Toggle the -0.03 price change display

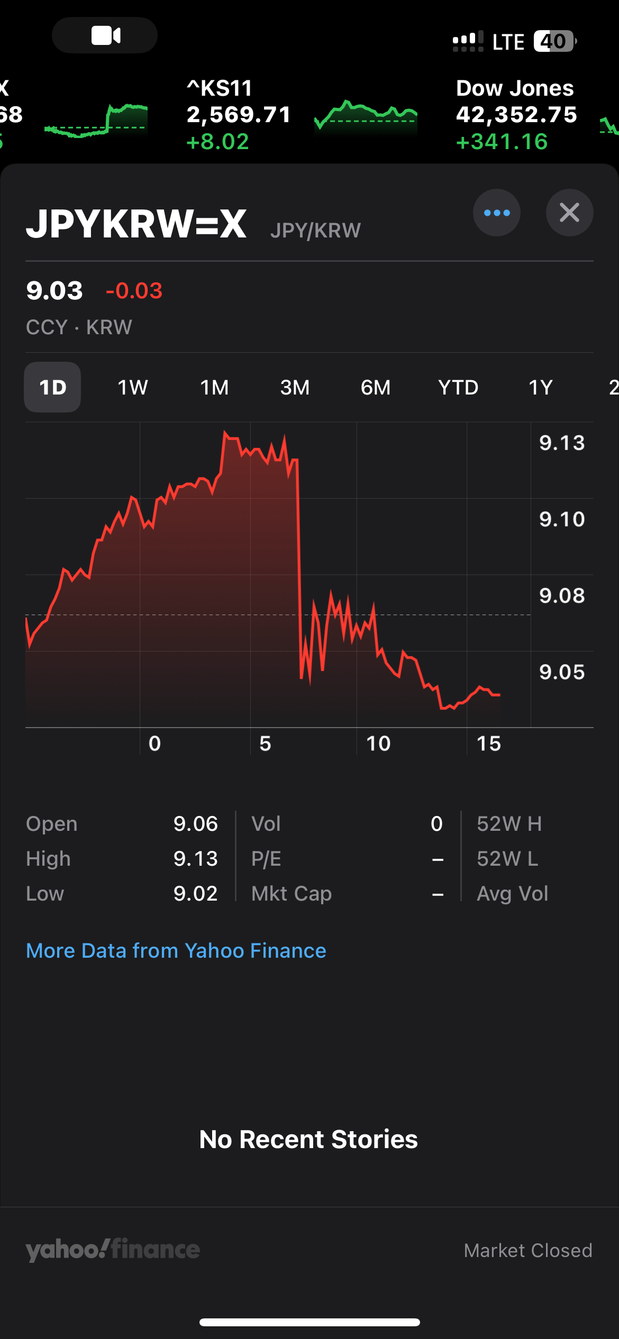(134, 291)
